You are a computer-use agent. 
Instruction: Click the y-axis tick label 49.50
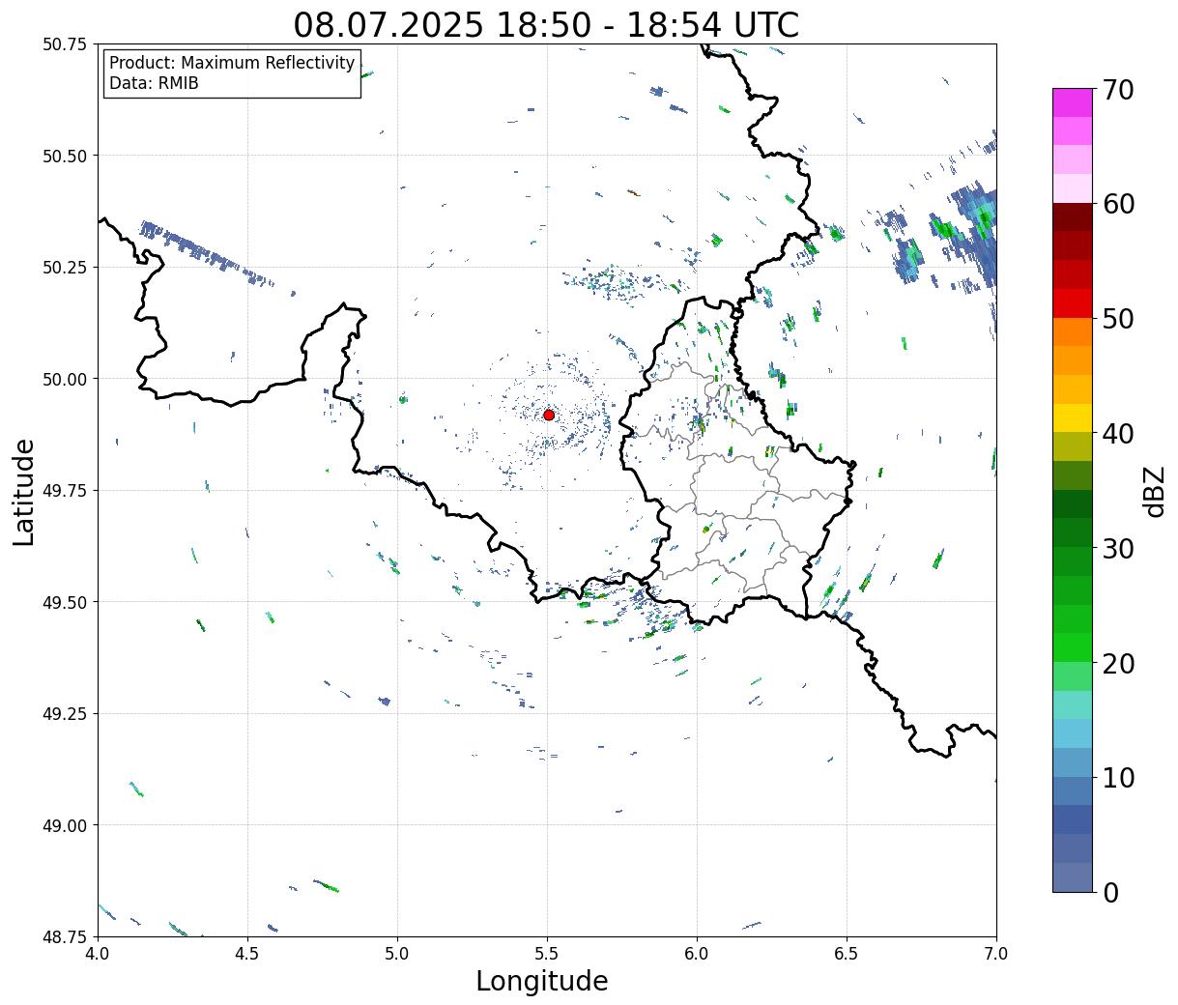[65, 602]
